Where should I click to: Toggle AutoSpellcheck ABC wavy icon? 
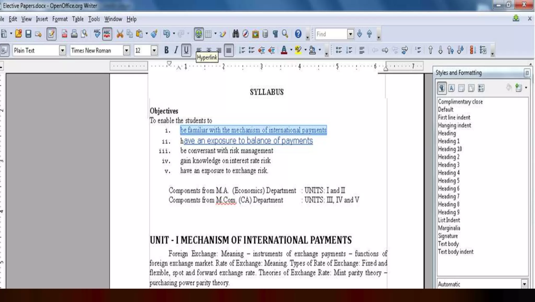[107, 34]
